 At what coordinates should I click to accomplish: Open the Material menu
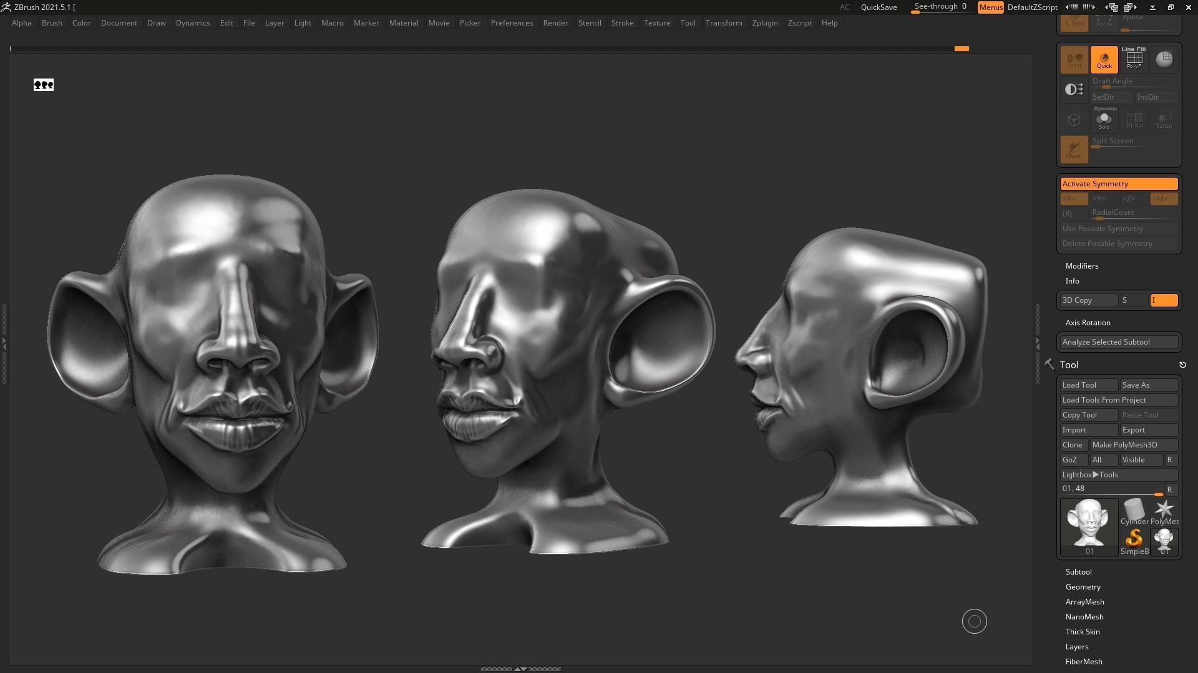[x=404, y=23]
